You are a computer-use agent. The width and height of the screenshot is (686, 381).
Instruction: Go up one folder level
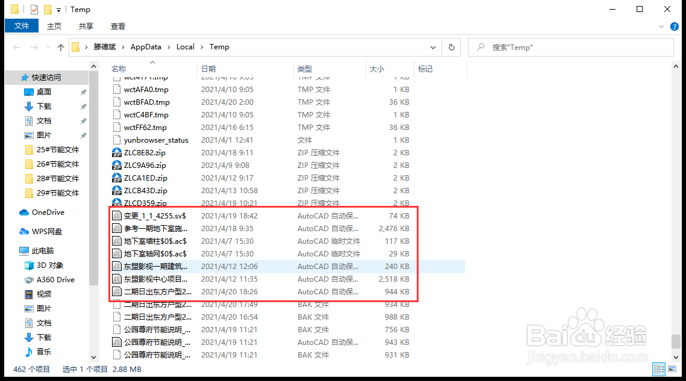61,47
